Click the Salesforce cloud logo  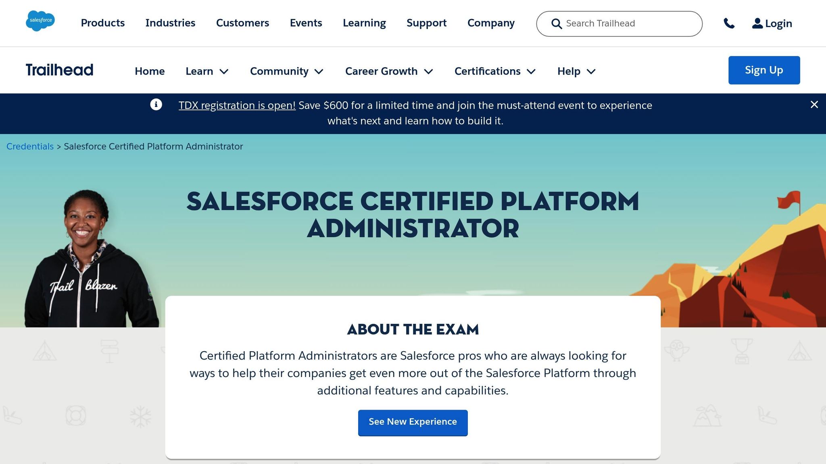click(40, 21)
